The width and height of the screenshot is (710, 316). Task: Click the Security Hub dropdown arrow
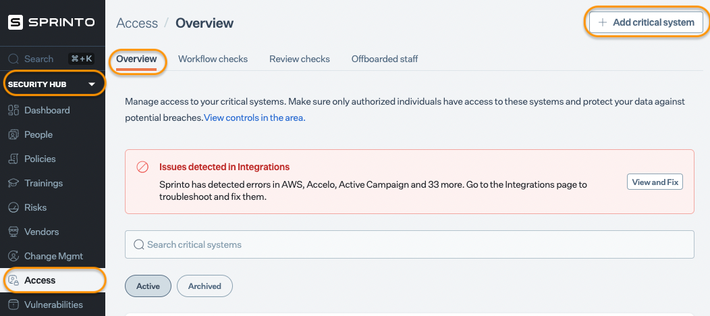92,84
